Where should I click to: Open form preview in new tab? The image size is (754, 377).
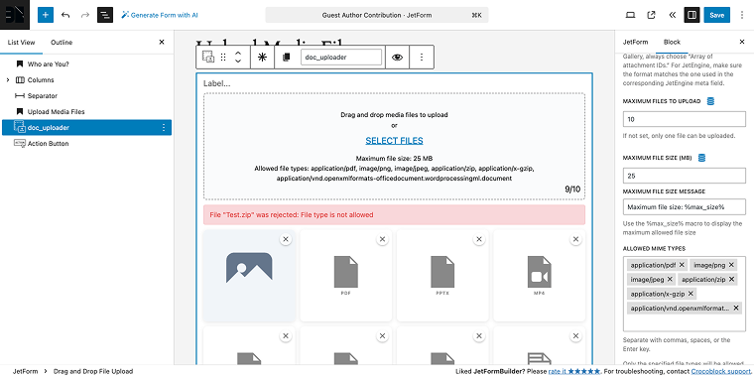(x=651, y=15)
